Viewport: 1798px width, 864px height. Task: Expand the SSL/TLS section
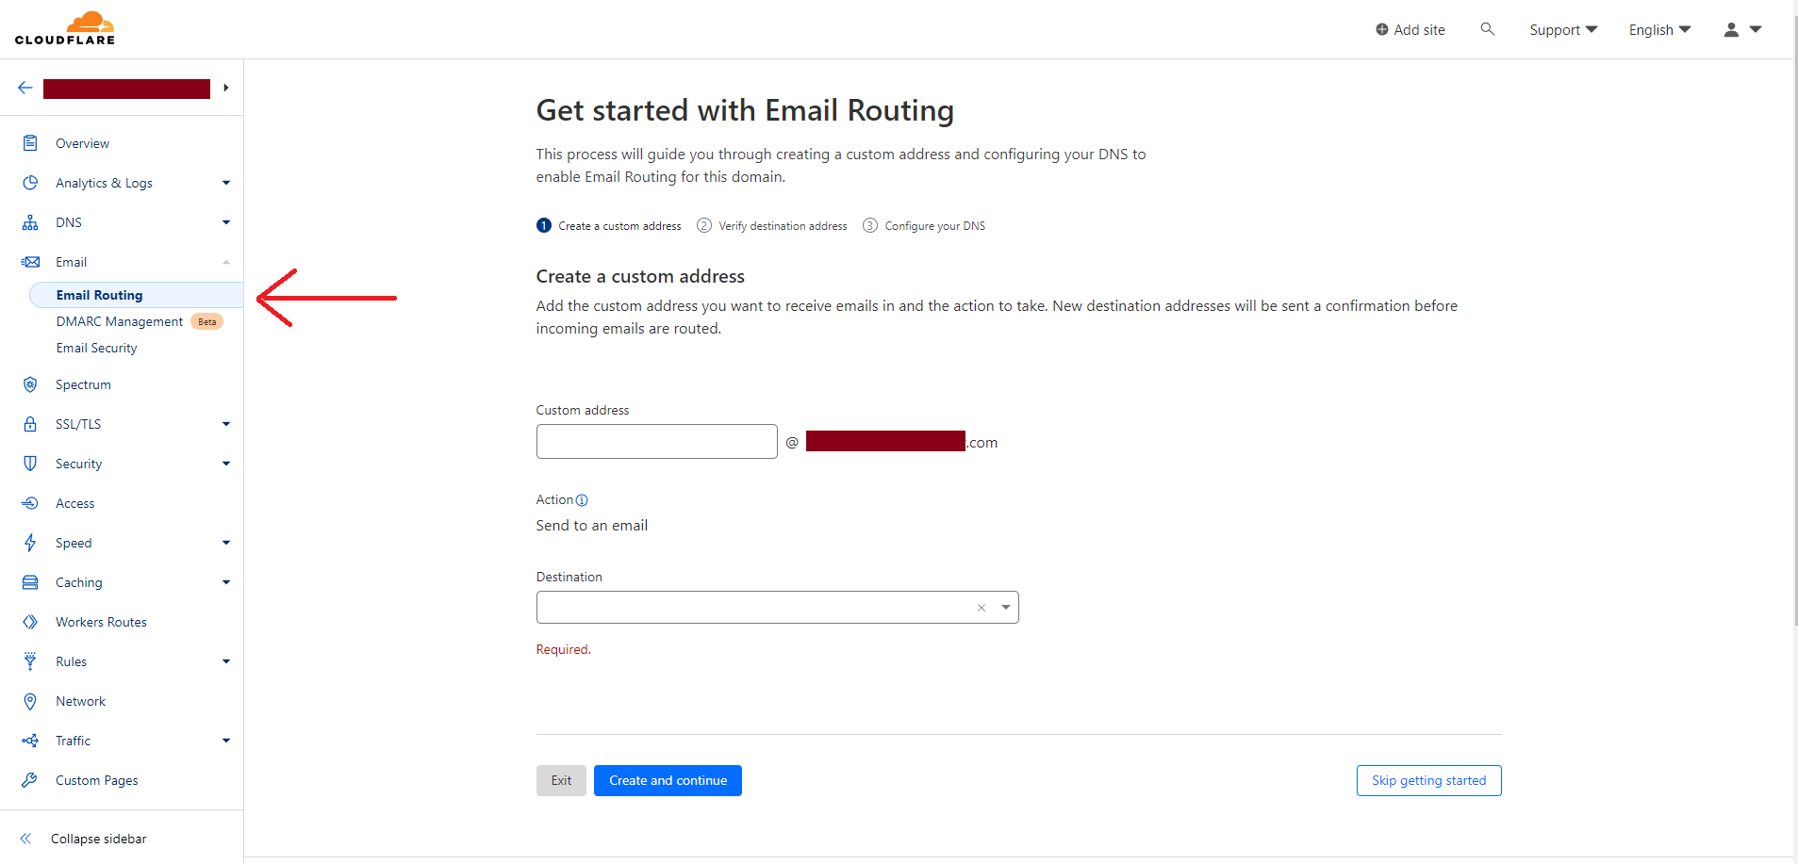pyautogui.click(x=225, y=423)
